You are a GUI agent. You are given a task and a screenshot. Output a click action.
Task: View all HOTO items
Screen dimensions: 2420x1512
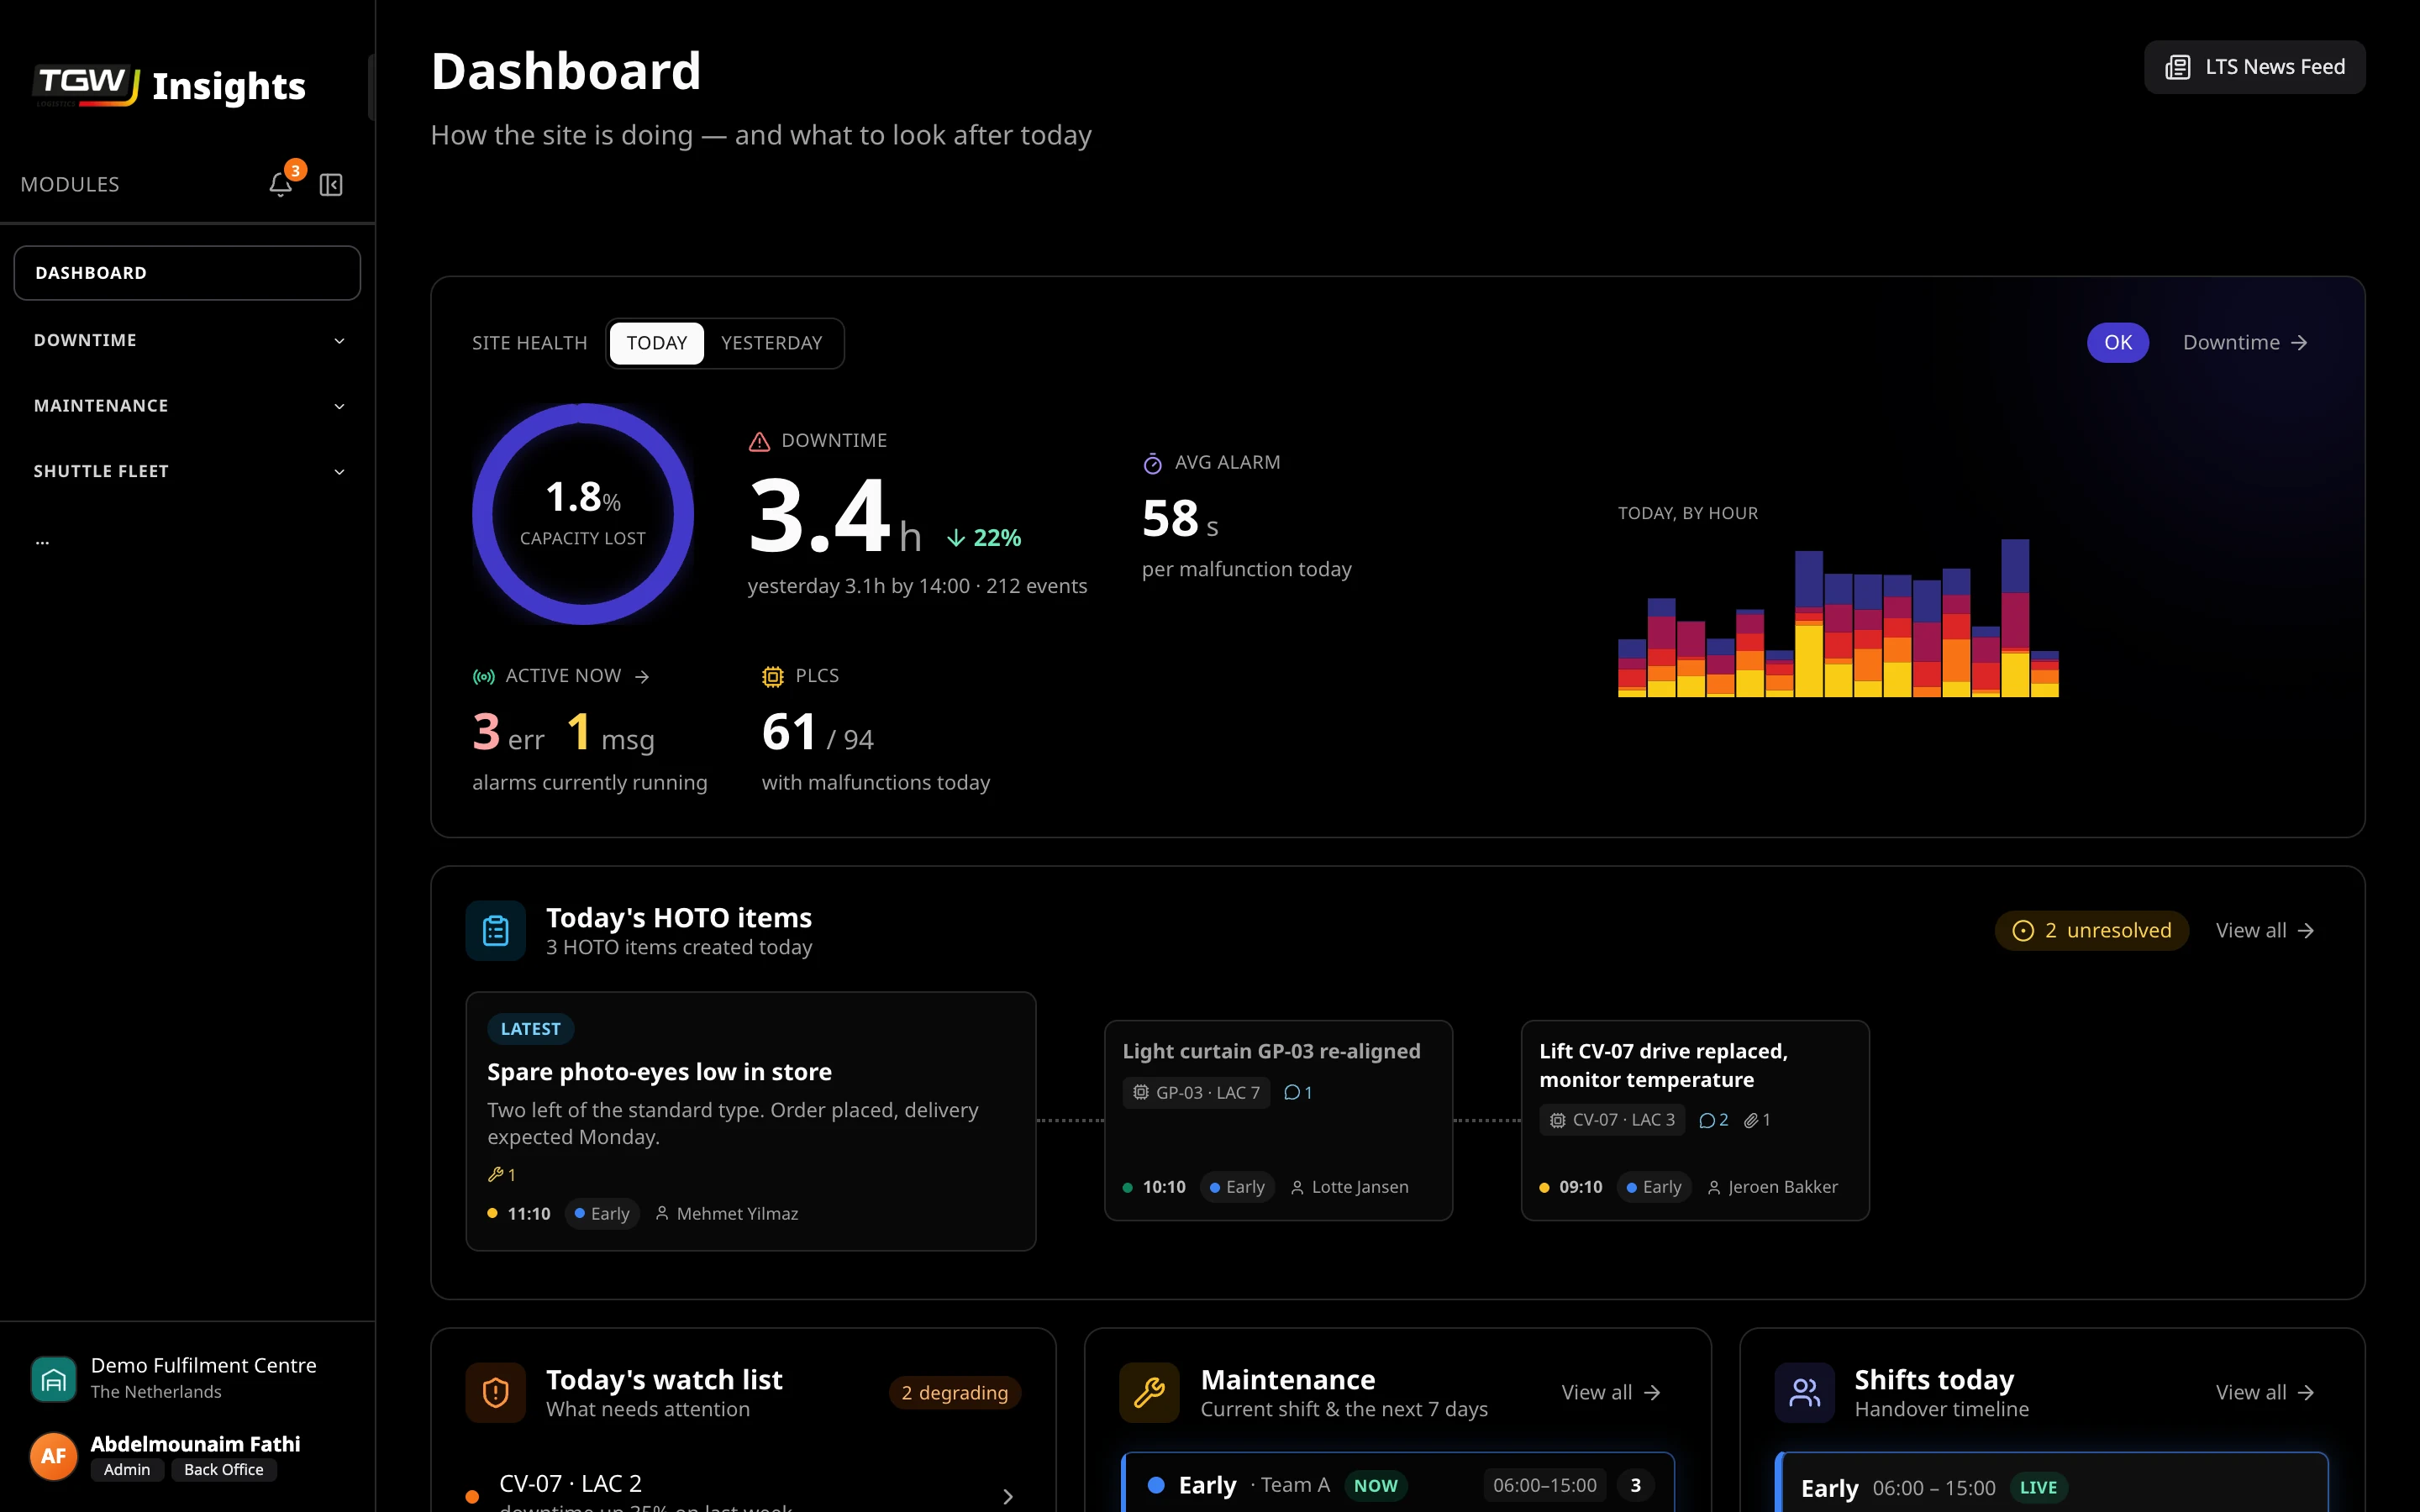(x=2265, y=931)
